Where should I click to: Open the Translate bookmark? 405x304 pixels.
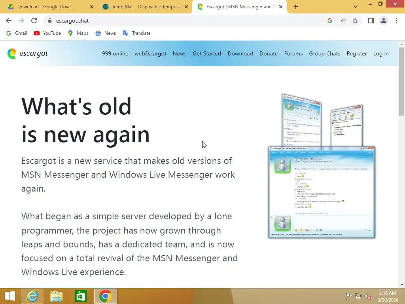click(136, 33)
